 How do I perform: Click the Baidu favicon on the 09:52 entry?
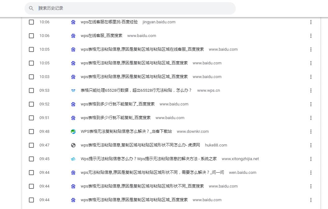73,104
